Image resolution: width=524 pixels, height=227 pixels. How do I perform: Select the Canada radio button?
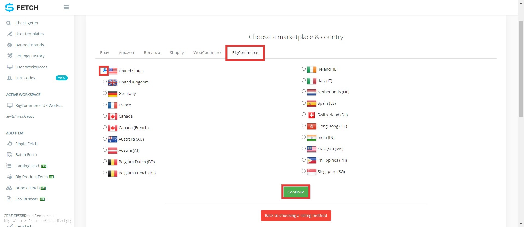(105, 116)
